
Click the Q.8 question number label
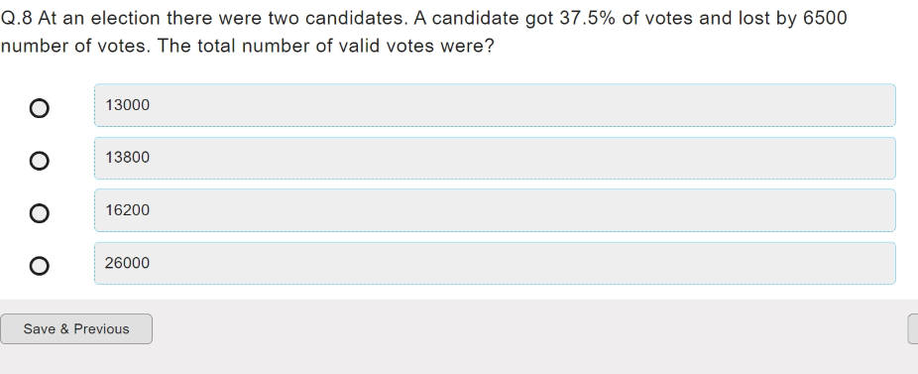(17, 18)
